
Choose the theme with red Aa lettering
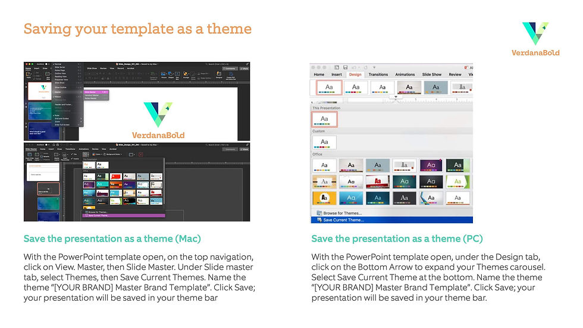[377, 182]
